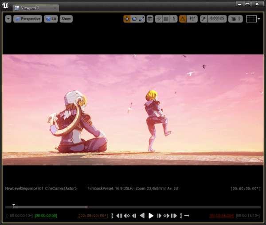This screenshot has height=225, width=266.
Task: Click the timecode at the right of the camera info line
Action: pyautogui.click(x=246, y=188)
